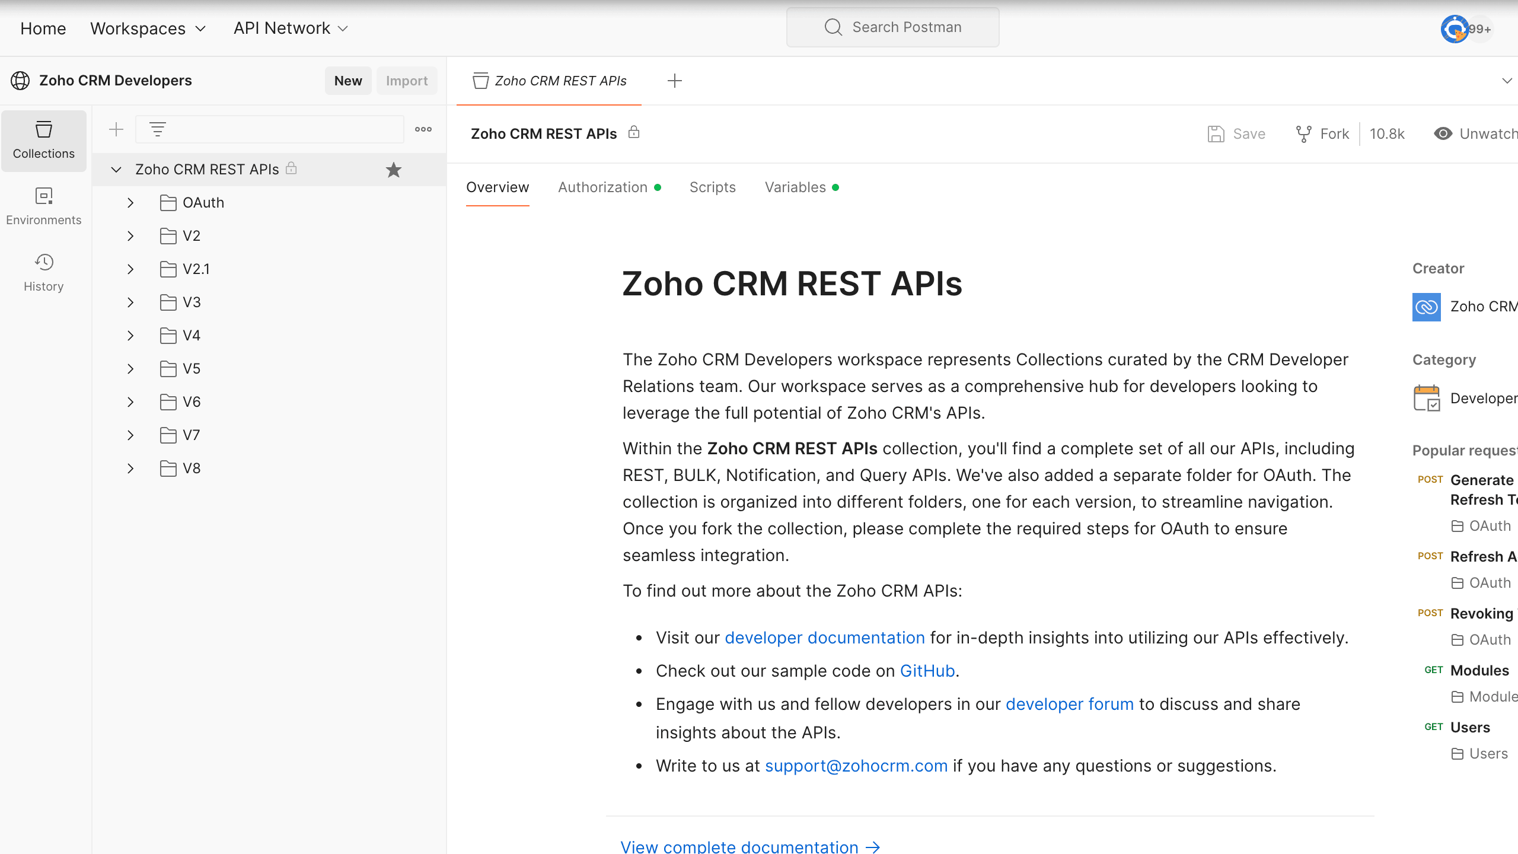This screenshot has width=1518, height=854.
Task: Open the three-dots options menu in the sidebar
Action: pos(423,129)
